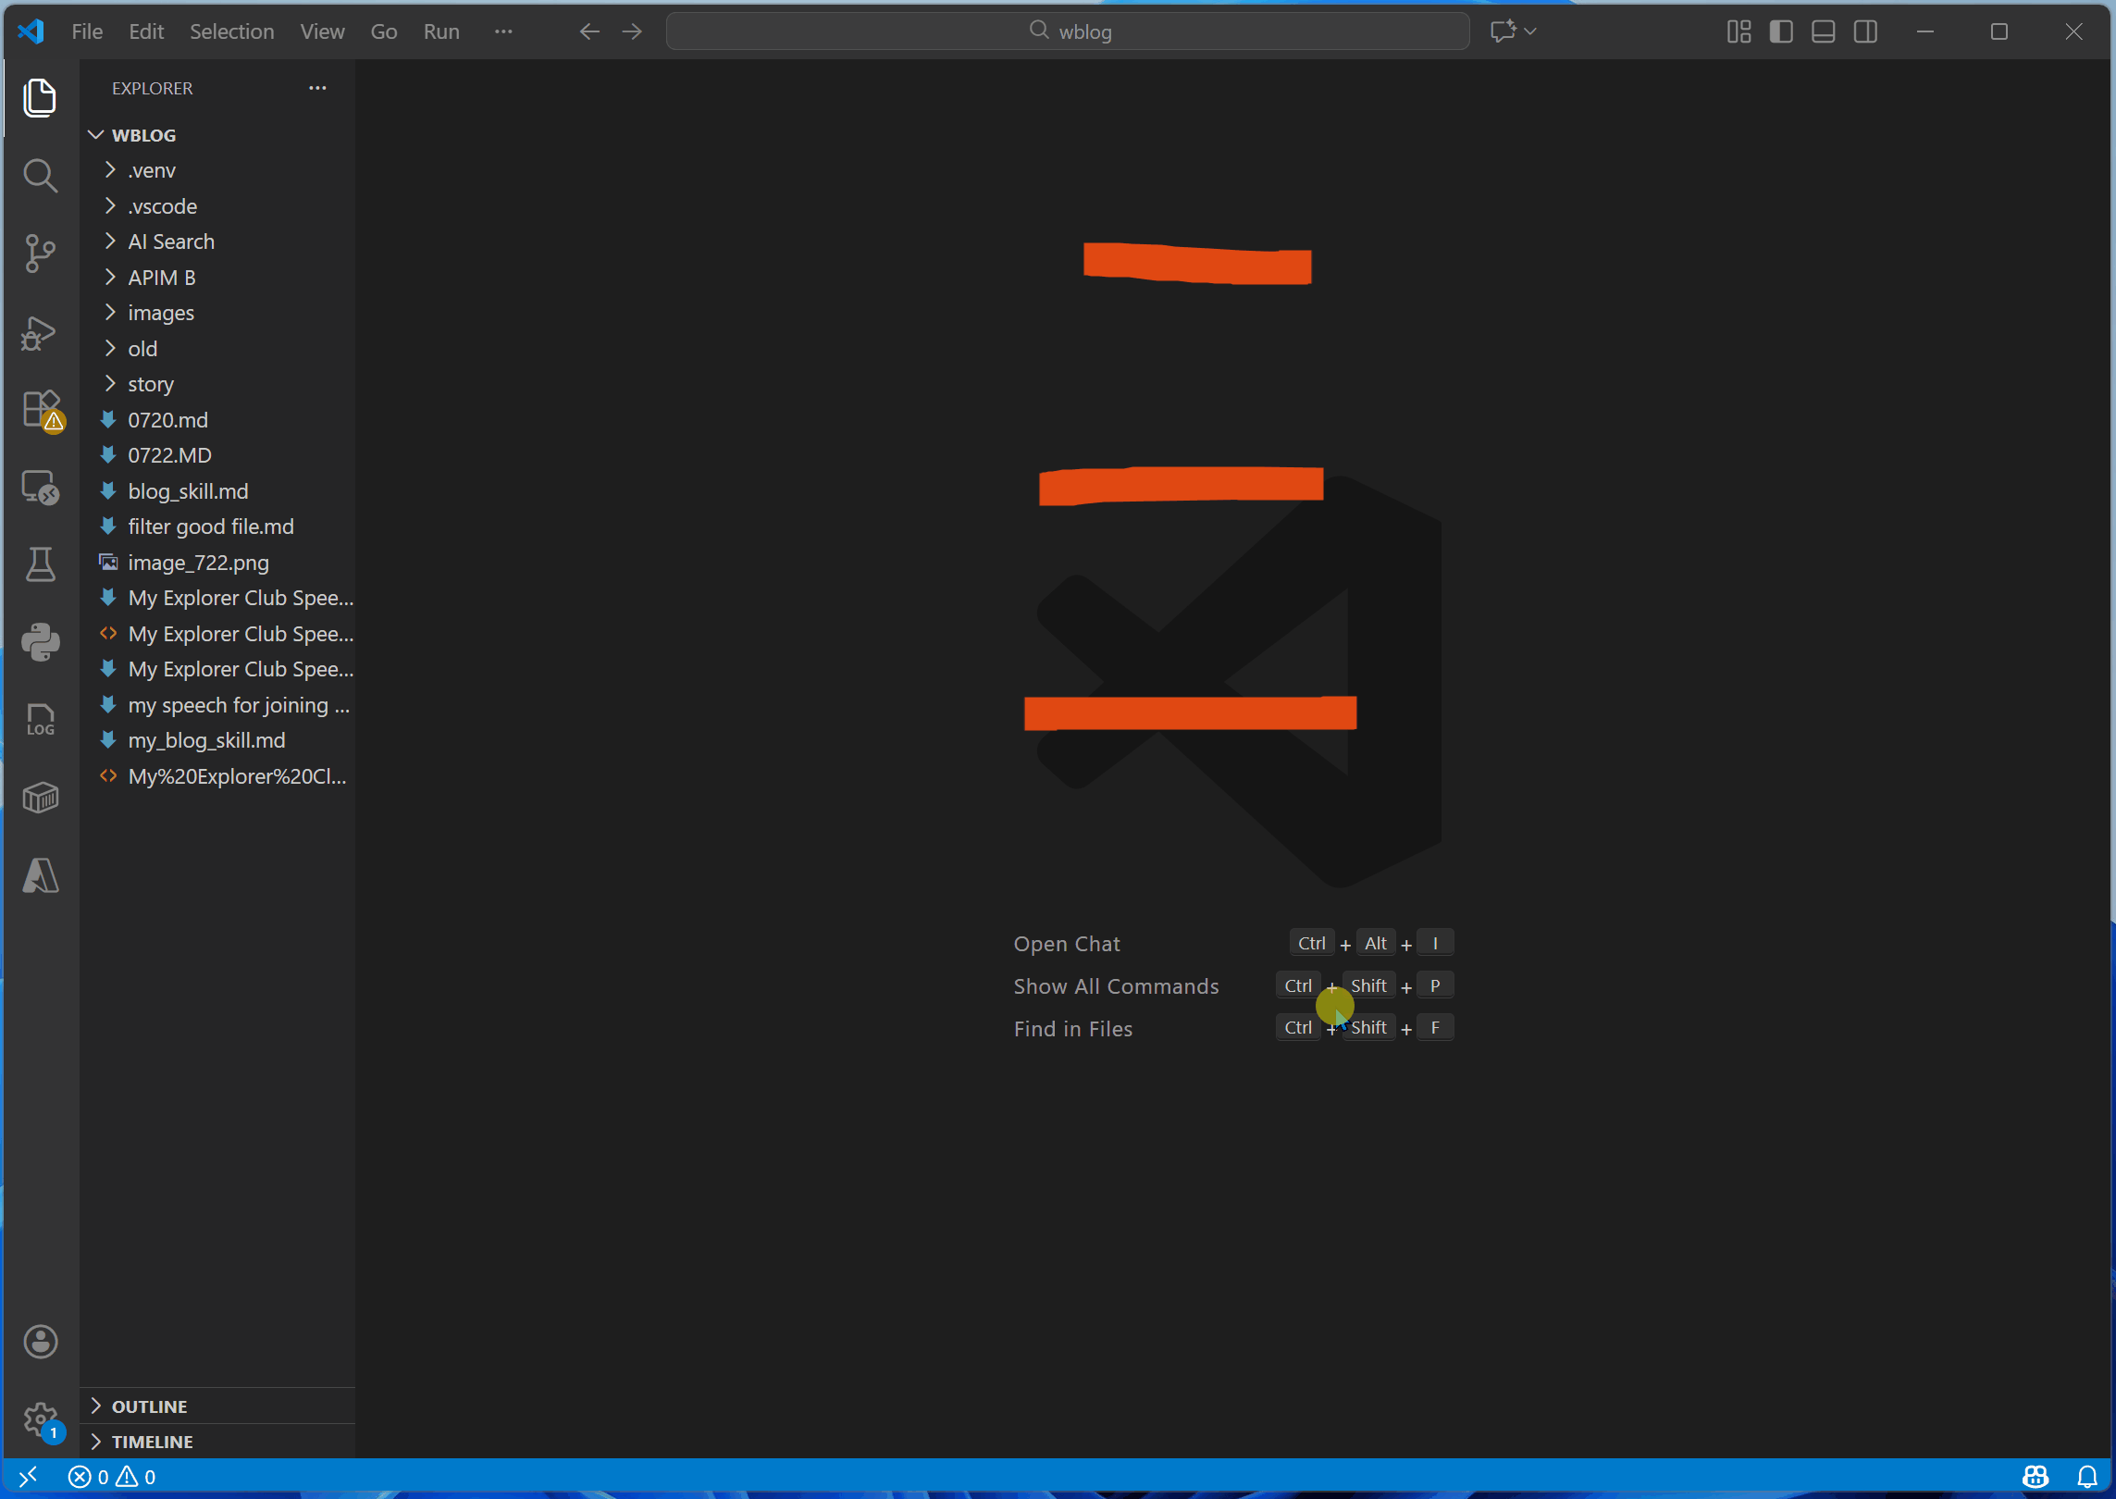
Task: Expand the TIMELINE section
Action: pos(217,1442)
